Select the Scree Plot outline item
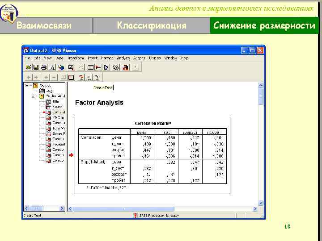The height and width of the screenshot is (241, 322). (x=59, y=133)
